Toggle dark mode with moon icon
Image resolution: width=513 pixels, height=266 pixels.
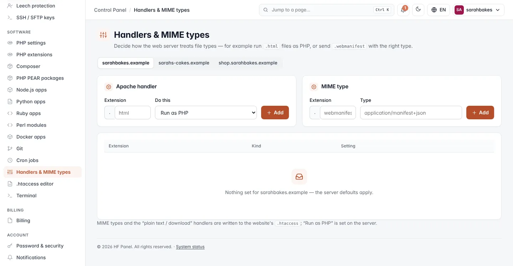(418, 10)
